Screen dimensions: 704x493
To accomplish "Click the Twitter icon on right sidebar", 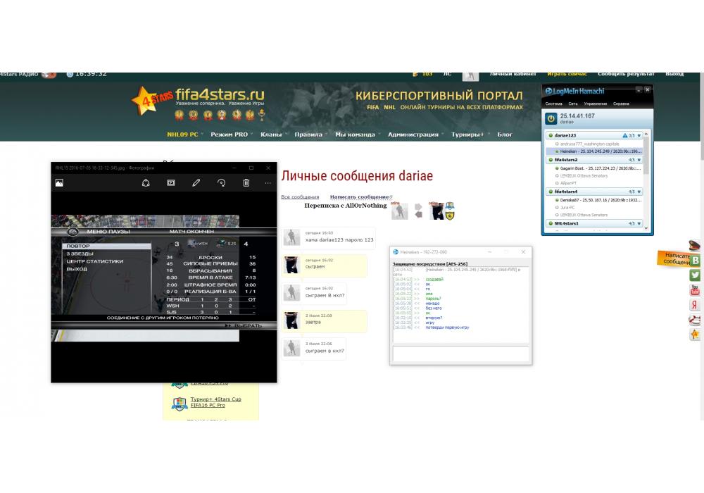I will pyautogui.click(x=696, y=275).
